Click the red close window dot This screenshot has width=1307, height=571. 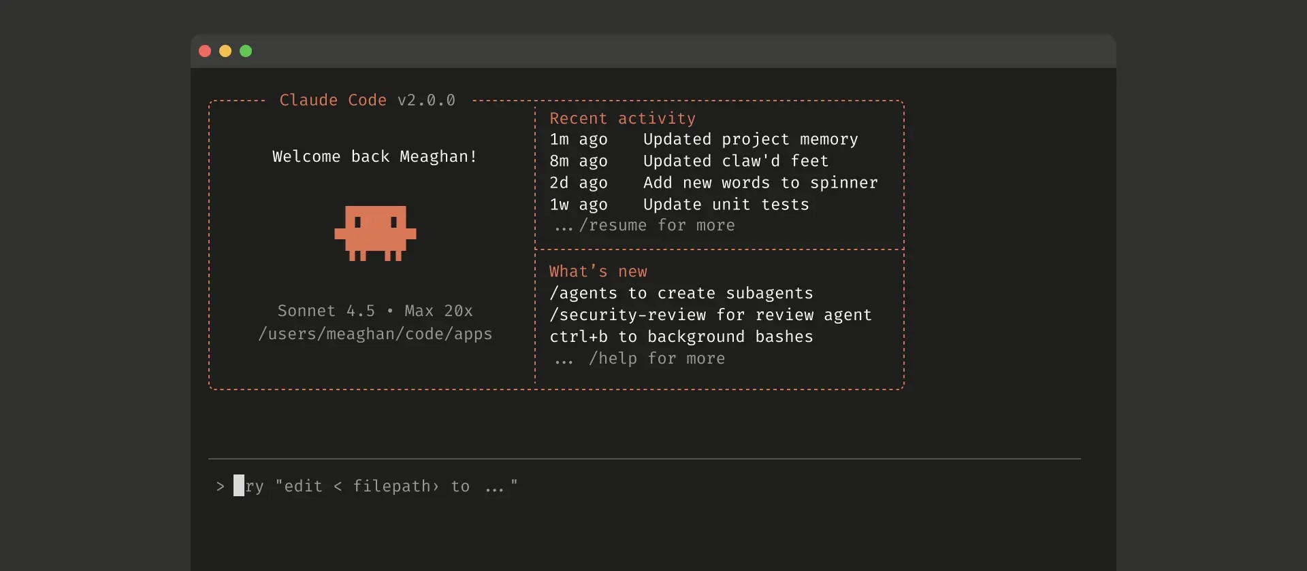pos(205,51)
